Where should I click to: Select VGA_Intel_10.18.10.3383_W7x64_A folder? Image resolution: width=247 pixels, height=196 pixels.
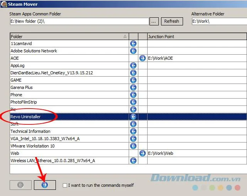click(69, 139)
